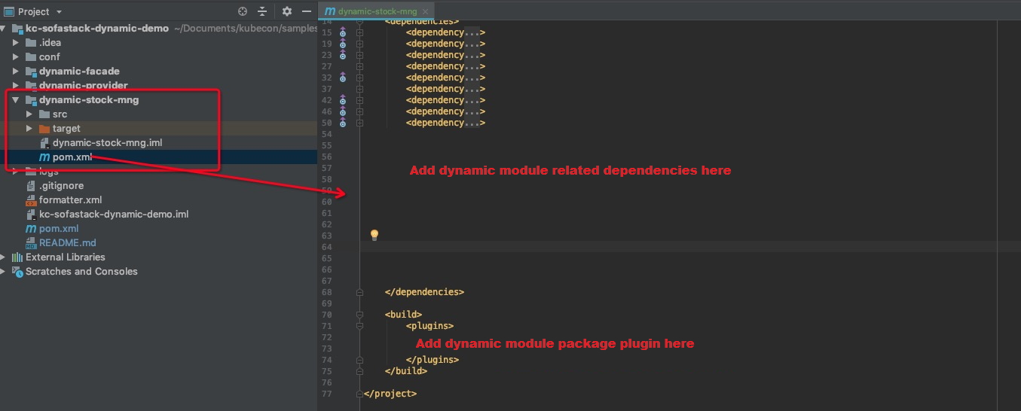Click the <build> opening tag

tap(403, 315)
